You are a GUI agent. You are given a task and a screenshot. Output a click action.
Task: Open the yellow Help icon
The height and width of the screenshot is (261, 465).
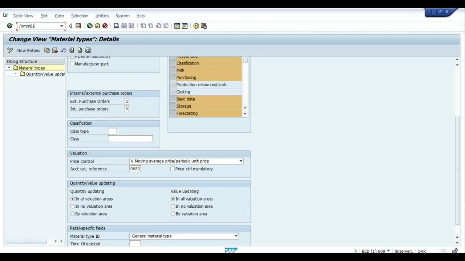(196, 26)
